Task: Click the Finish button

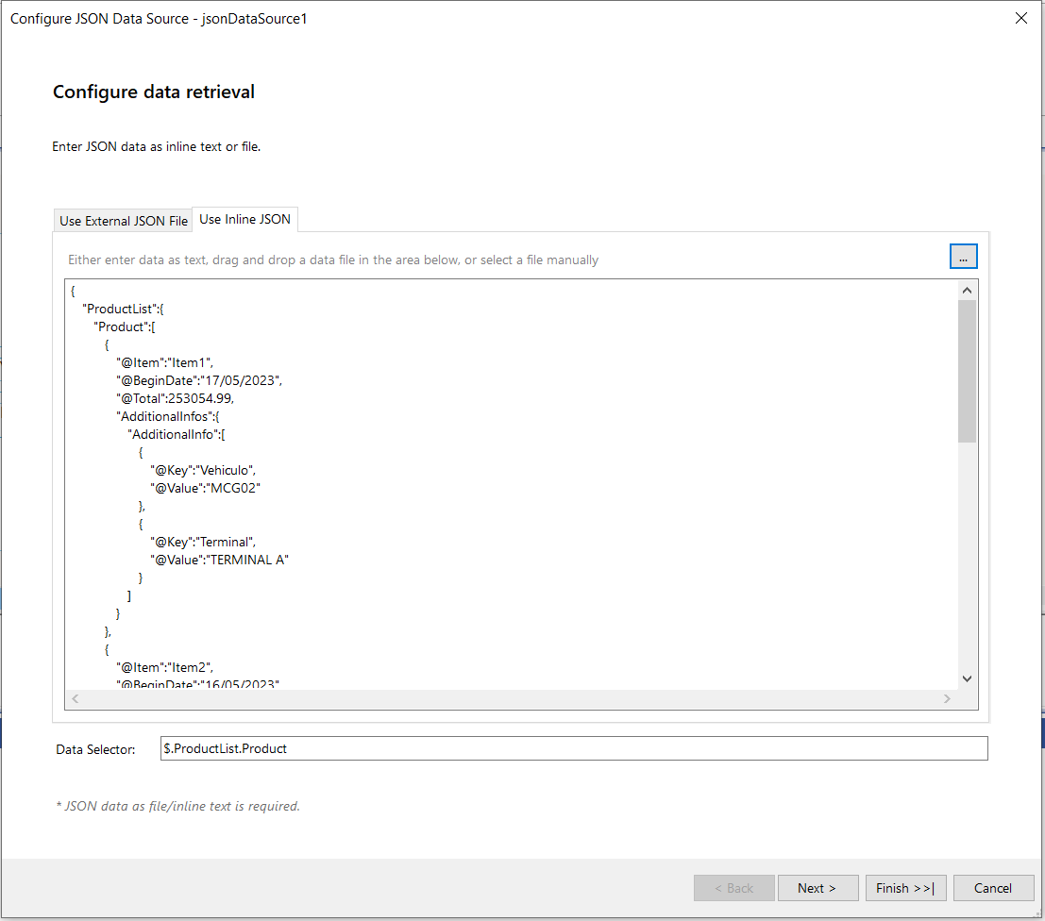Action: 905,888
